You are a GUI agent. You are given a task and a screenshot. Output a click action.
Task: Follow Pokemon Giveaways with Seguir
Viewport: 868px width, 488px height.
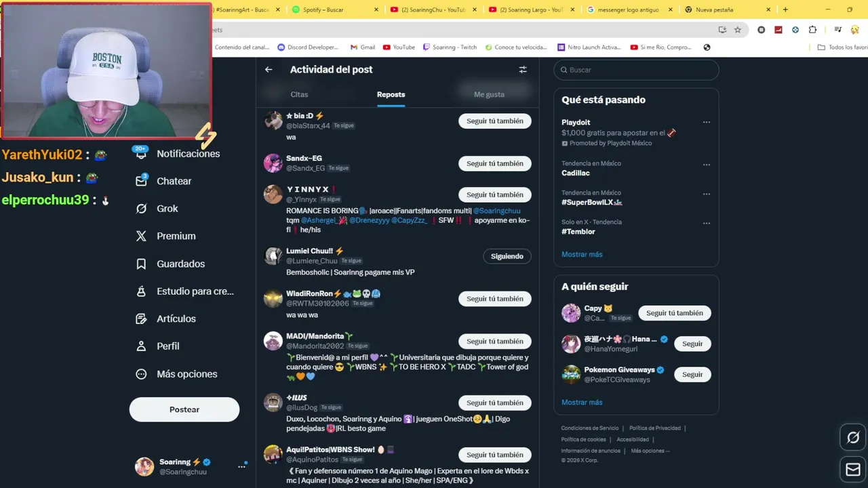tap(692, 374)
